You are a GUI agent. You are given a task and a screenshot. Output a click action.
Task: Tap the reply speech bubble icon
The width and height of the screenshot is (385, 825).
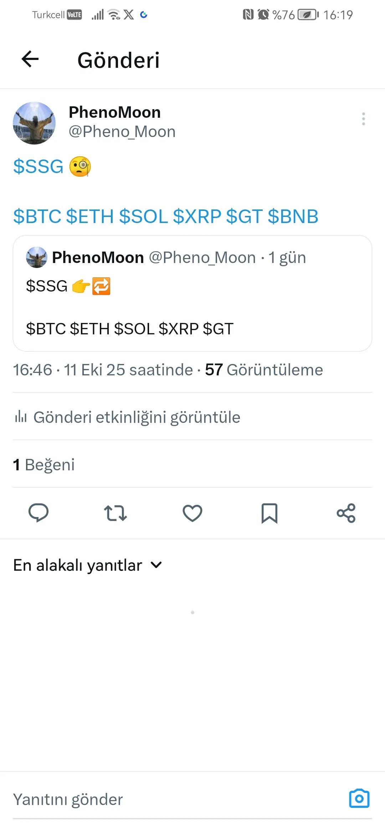[x=38, y=513]
